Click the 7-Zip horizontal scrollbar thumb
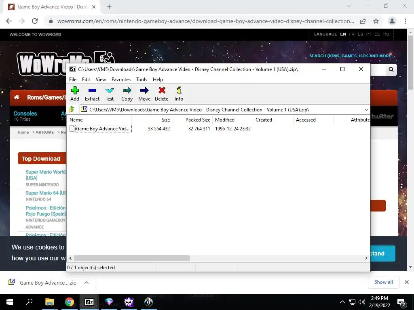The height and width of the screenshot is (310, 414). coord(132,258)
